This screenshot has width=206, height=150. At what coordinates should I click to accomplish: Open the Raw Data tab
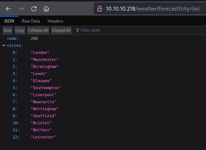[x=31, y=21]
